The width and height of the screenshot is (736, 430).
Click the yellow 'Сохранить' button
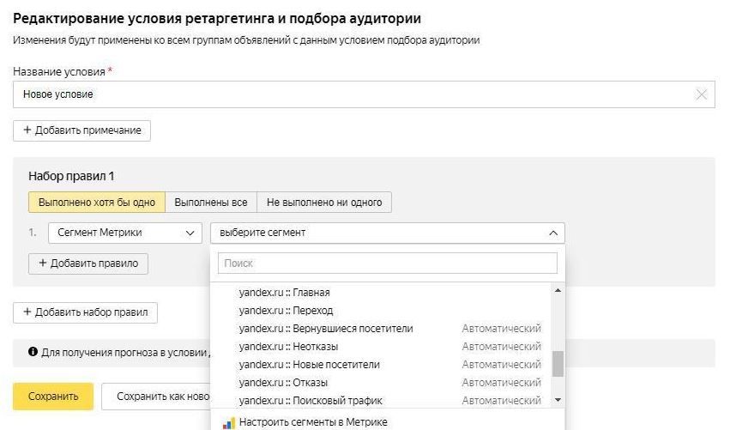53,397
